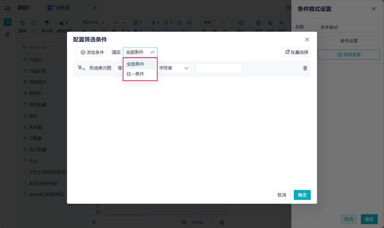Open filter type icon before 所选单元格
The height and width of the screenshot is (228, 384).
pyautogui.click(x=81, y=68)
